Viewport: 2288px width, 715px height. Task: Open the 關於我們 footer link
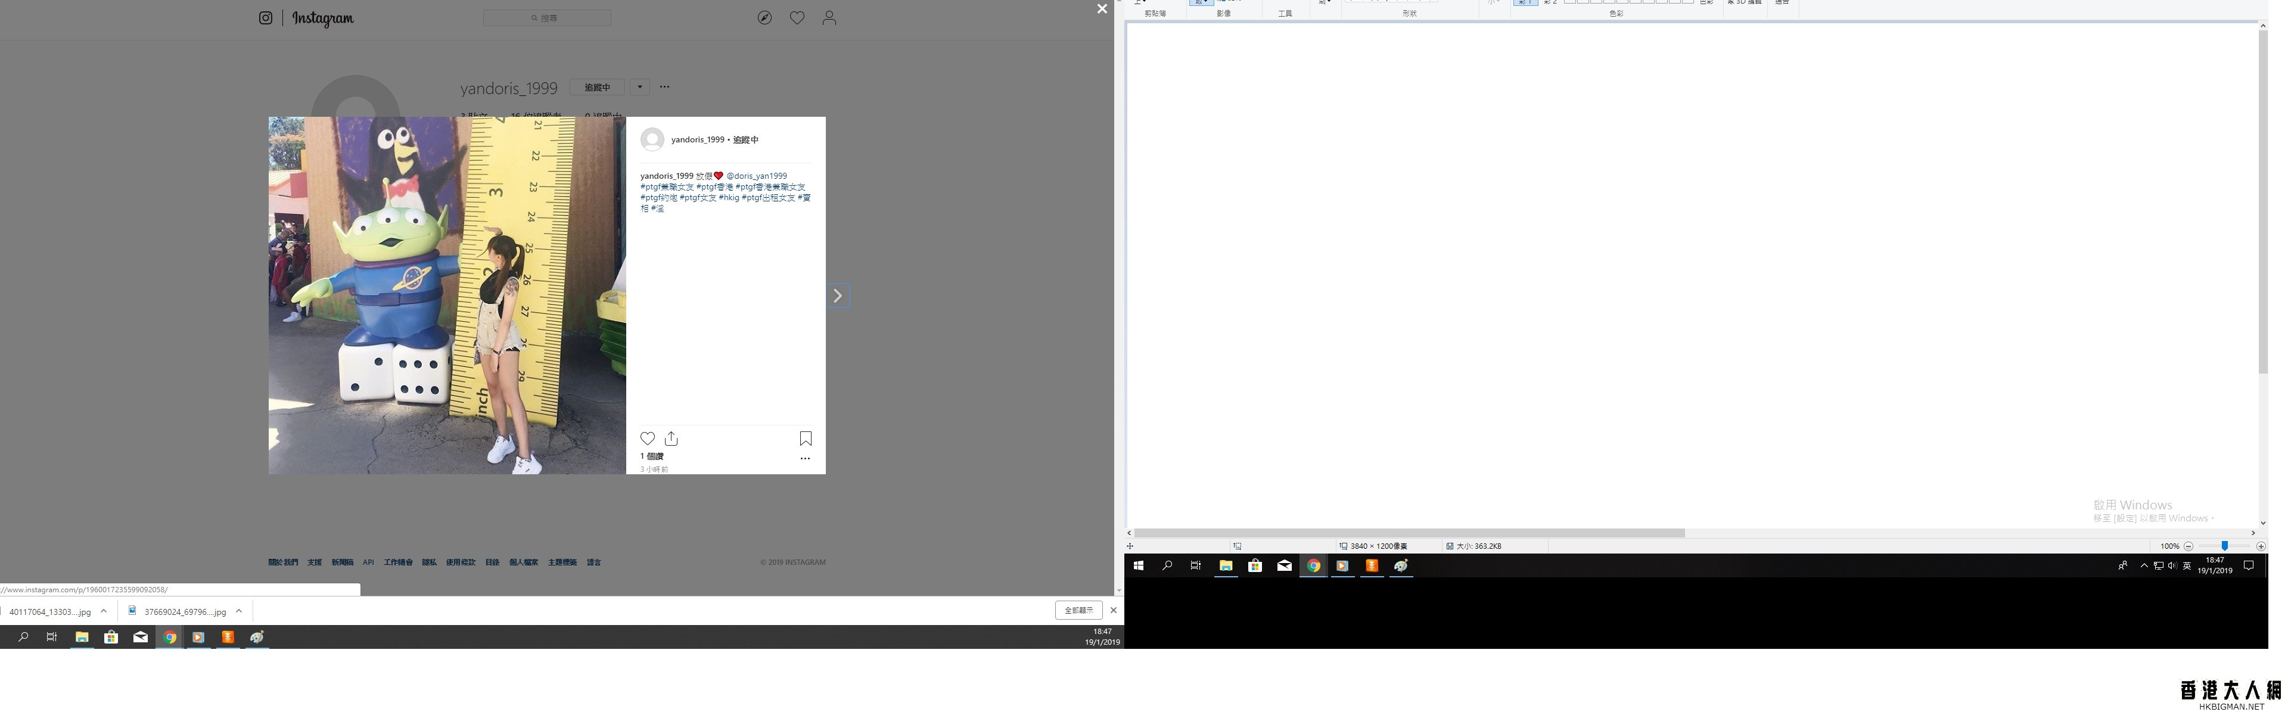pyautogui.click(x=284, y=562)
